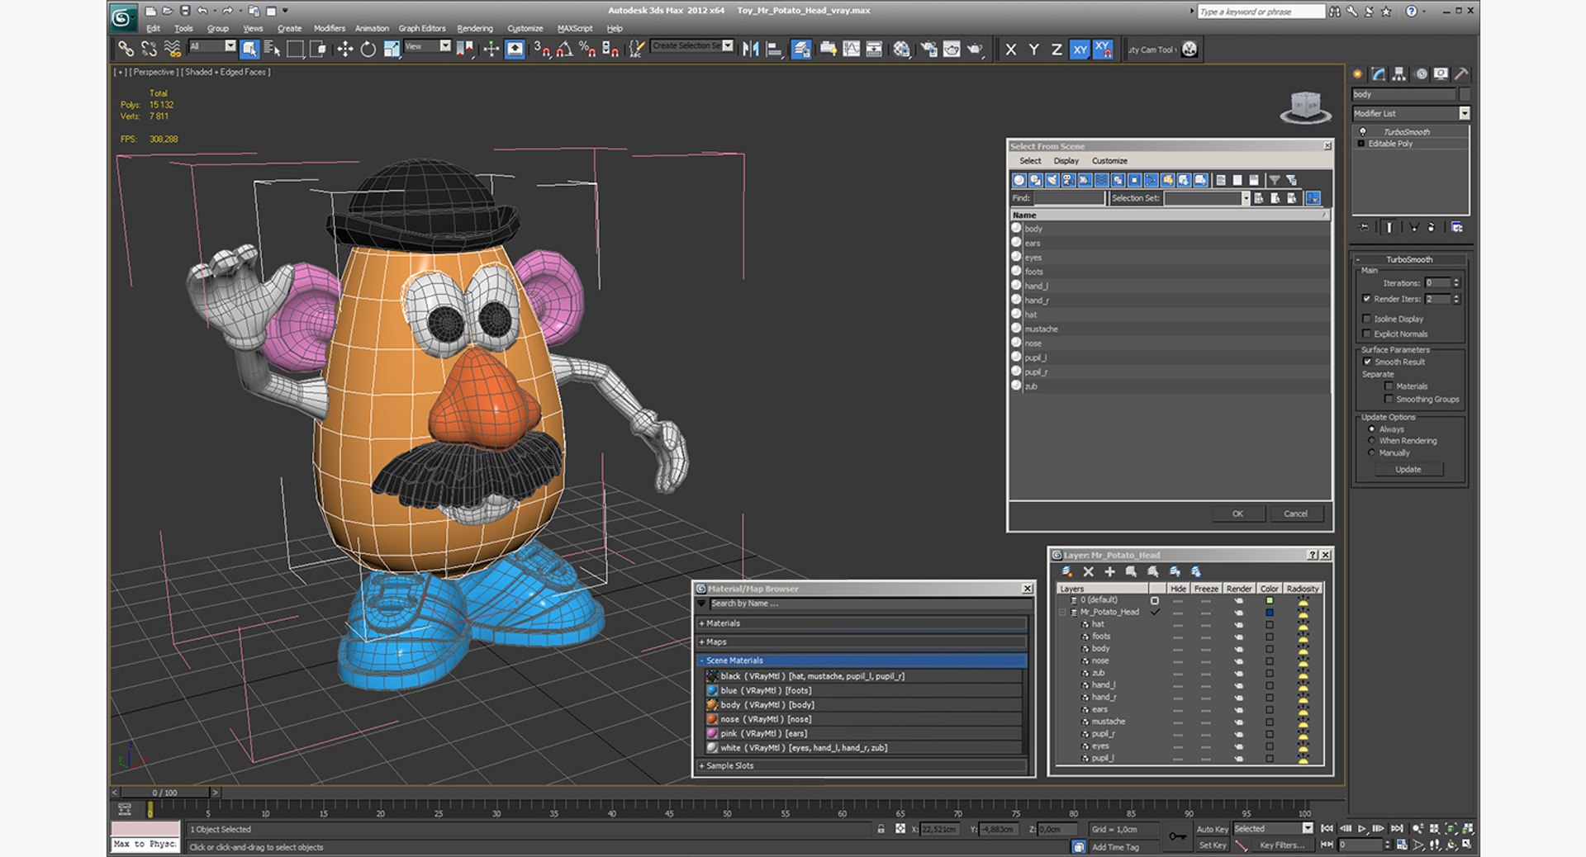The image size is (1586, 857).
Task: Open the Modifiers menu
Action: click(330, 28)
